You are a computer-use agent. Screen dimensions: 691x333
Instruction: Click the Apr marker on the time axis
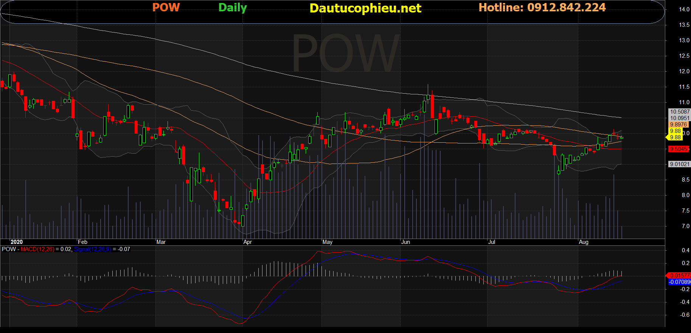tap(247, 242)
